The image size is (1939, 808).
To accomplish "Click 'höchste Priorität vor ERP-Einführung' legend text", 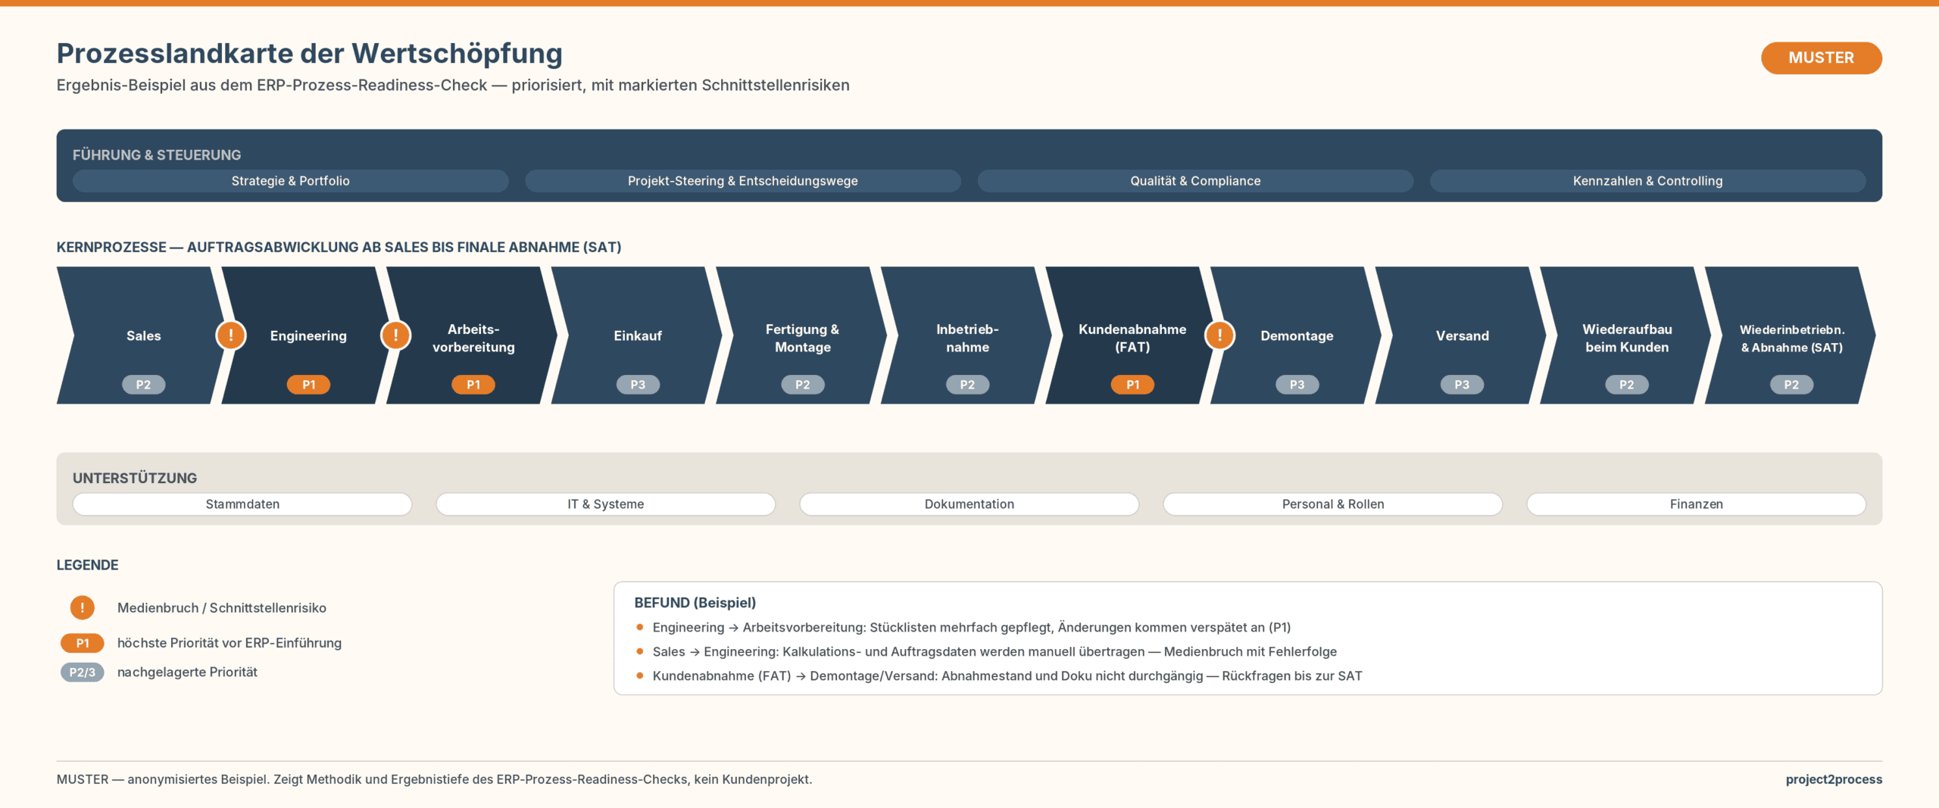I will pos(229,643).
